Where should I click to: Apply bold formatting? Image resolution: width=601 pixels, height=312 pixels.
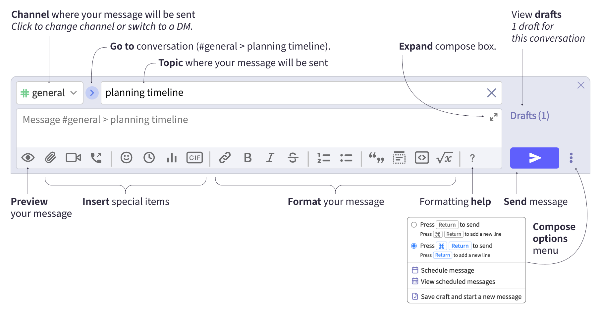coord(248,158)
